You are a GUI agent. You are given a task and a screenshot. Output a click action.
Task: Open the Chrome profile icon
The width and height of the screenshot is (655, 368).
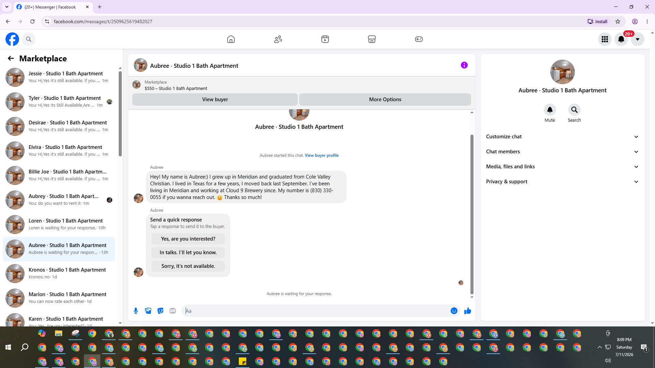click(x=635, y=21)
